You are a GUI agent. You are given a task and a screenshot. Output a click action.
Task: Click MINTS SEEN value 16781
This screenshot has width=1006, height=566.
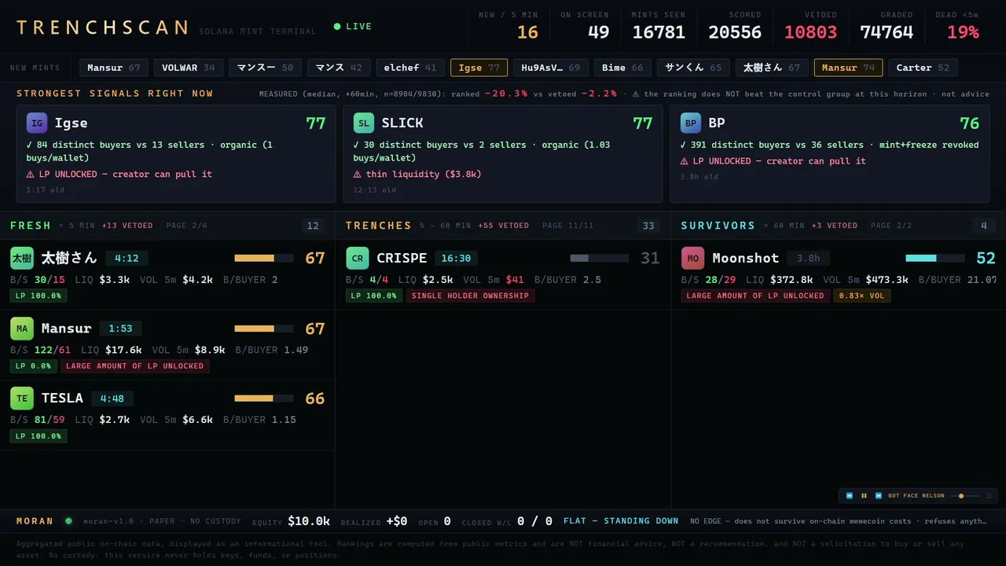659,32
